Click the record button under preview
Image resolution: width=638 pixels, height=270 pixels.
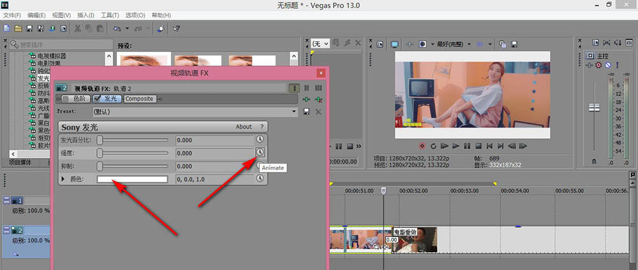click(422, 146)
